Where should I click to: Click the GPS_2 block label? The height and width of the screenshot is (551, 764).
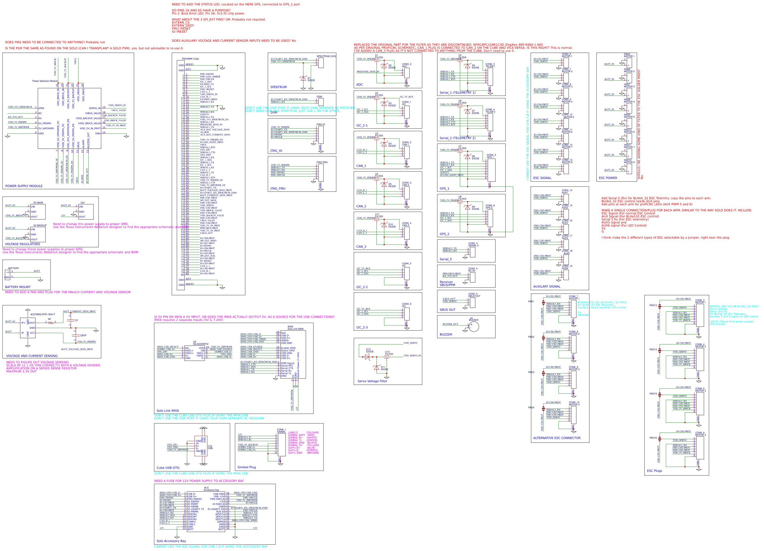coord(444,234)
